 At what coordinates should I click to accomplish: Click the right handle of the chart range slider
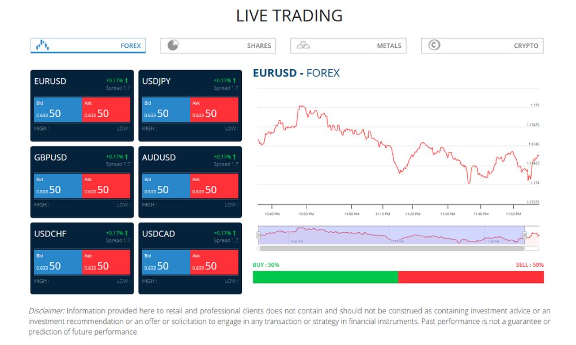click(525, 235)
